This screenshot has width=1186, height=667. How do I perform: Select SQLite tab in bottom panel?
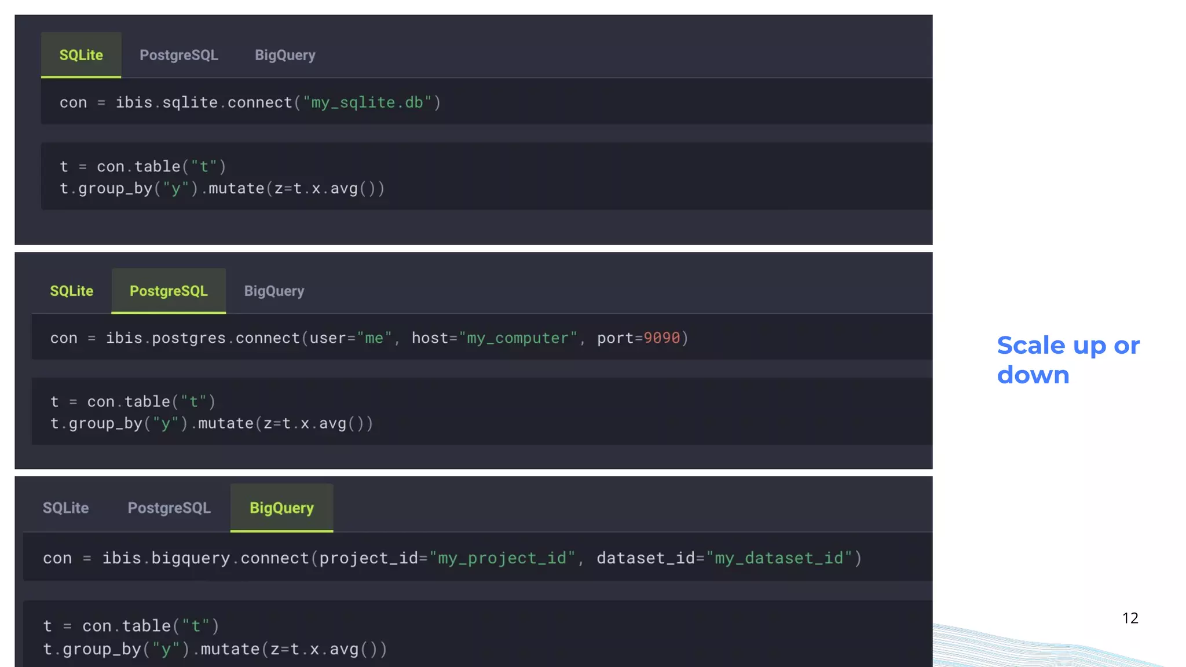point(65,508)
